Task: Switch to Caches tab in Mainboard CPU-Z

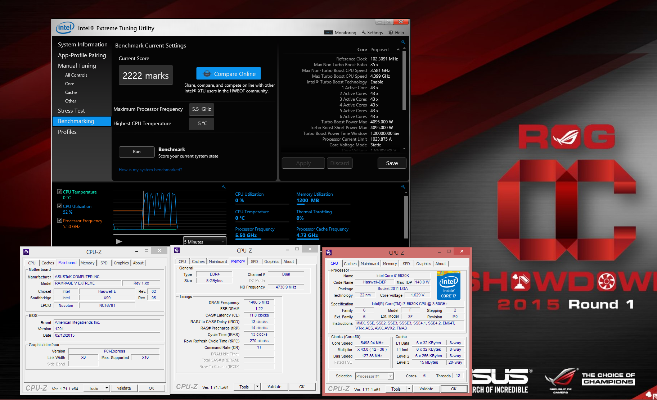Action: tap(48, 263)
